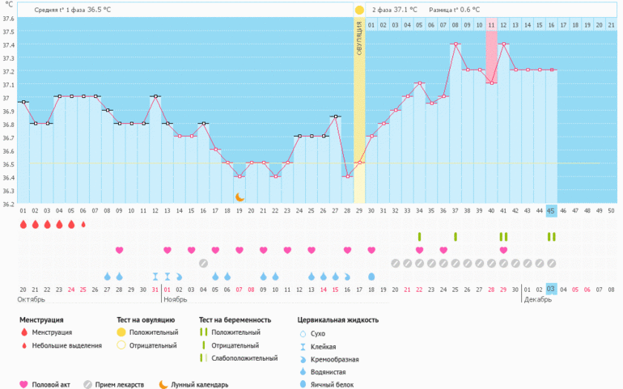Click the double green test bars on cycle day 45
The width and height of the screenshot is (623, 389).
551,236
